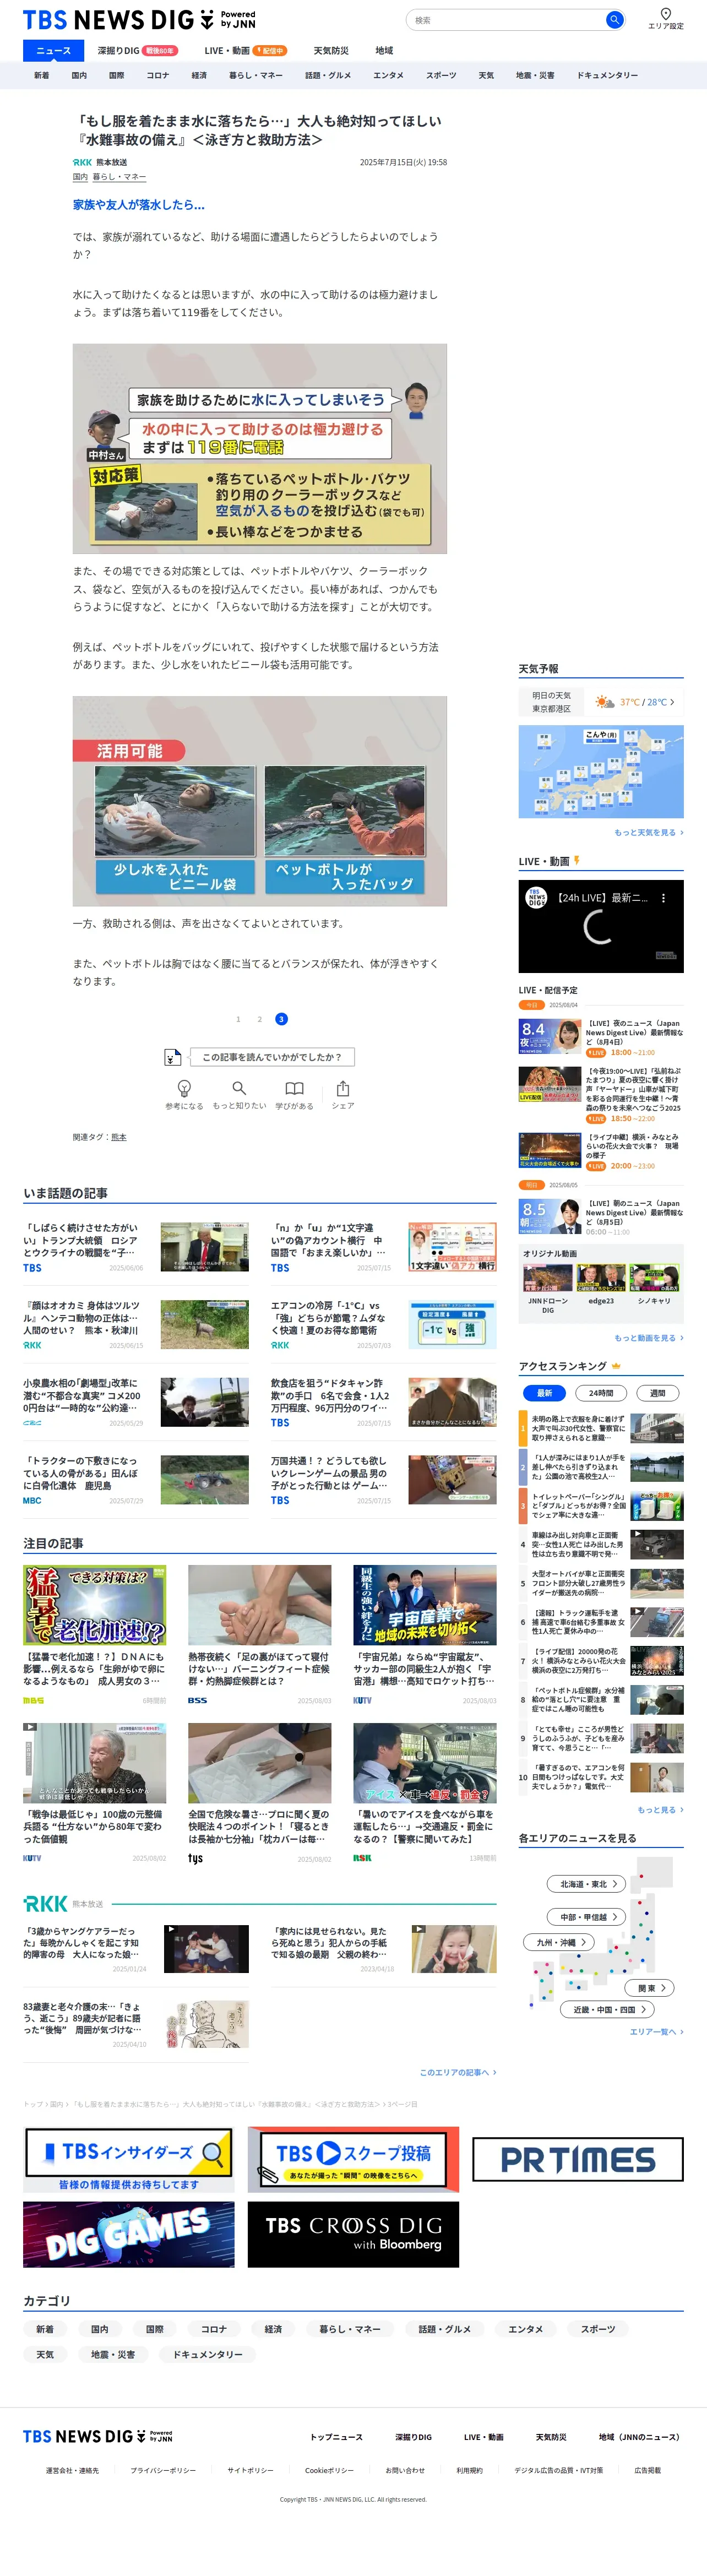
Task: Open the ドキュメンタリー top submenu item
Action: coord(607,75)
